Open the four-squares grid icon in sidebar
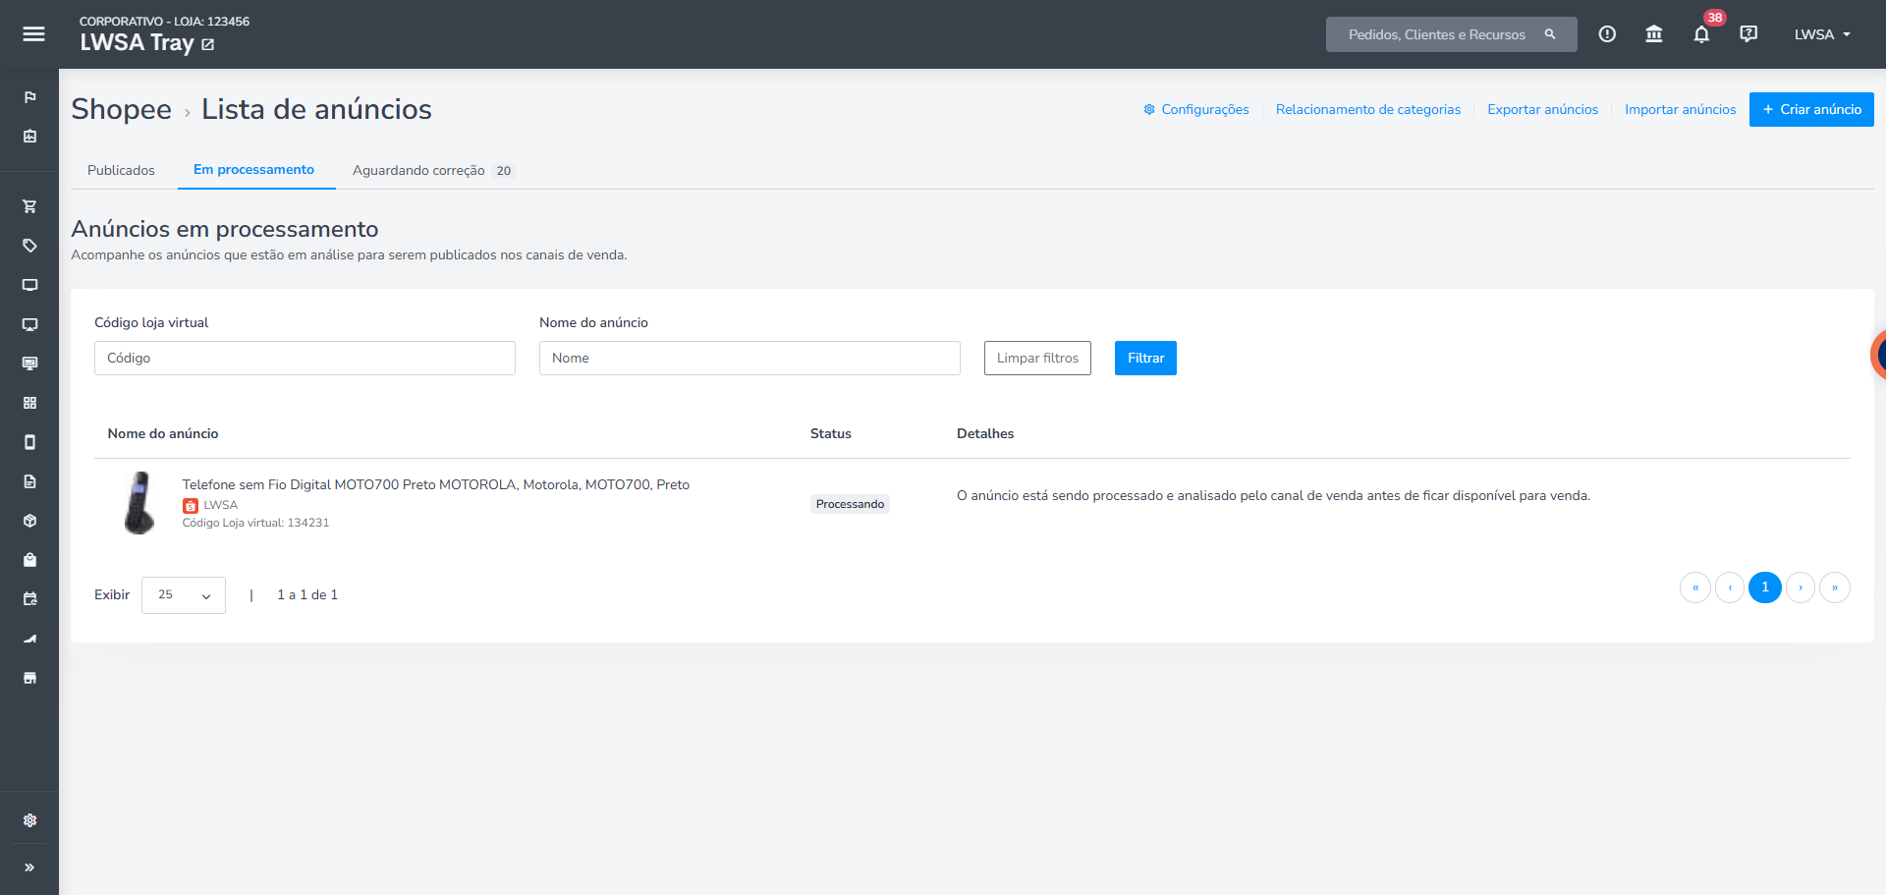Screen dimensions: 1886x895 (29, 403)
